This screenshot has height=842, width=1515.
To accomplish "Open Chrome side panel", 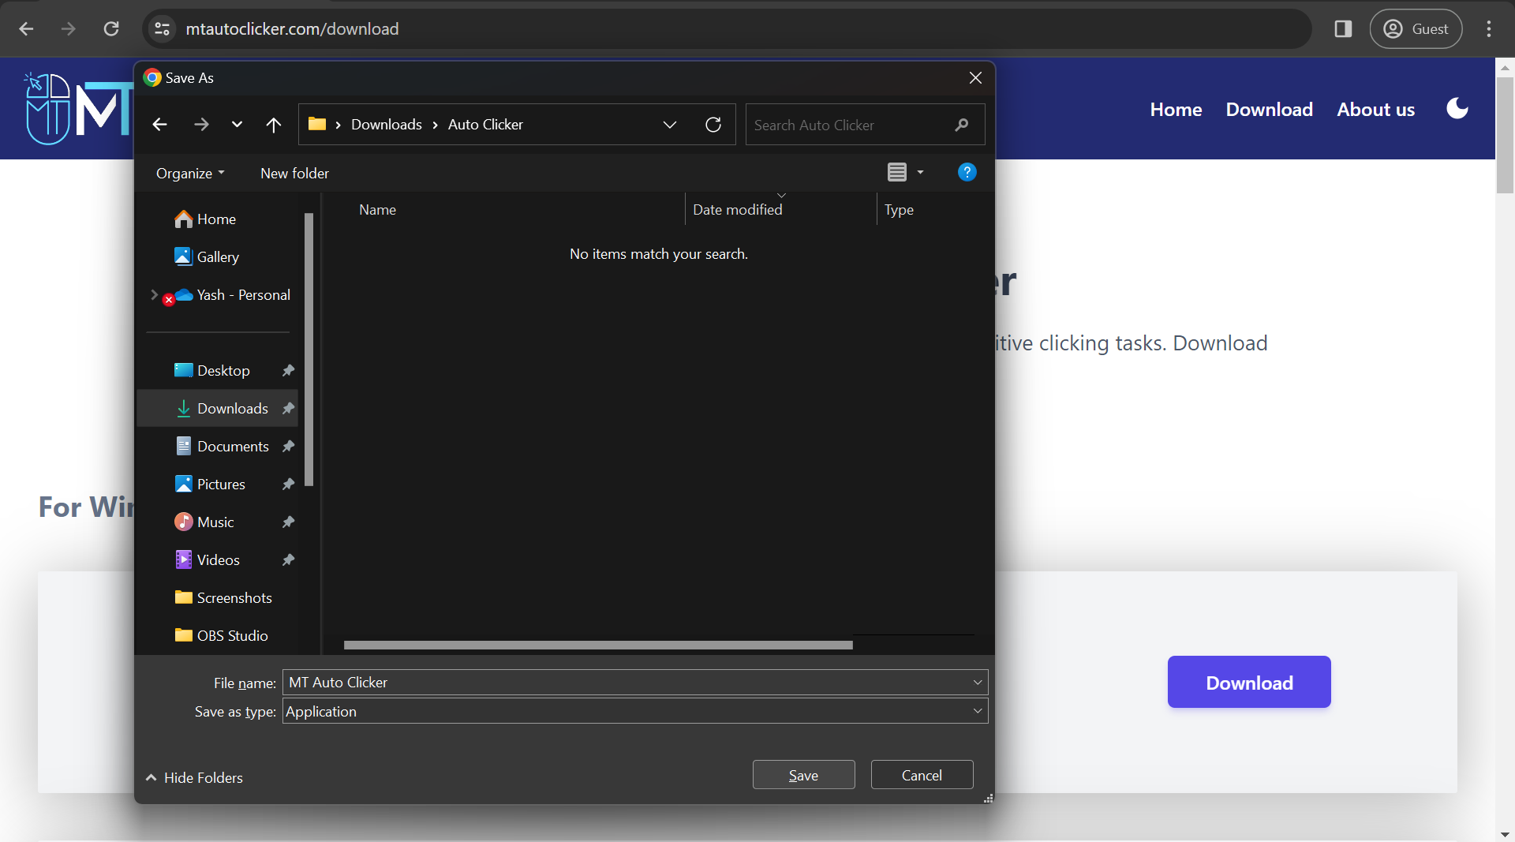I will pyautogui.click(x=1343, y=29).
